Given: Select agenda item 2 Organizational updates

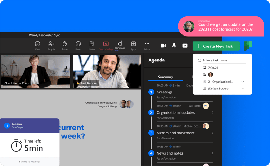Looking at the screenshot, I should (x=176, y=112).
